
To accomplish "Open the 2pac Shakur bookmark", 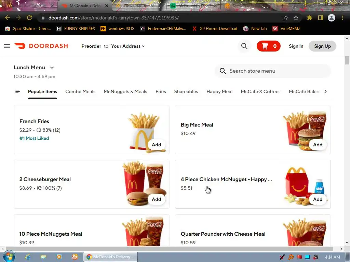I will (28, 29).
